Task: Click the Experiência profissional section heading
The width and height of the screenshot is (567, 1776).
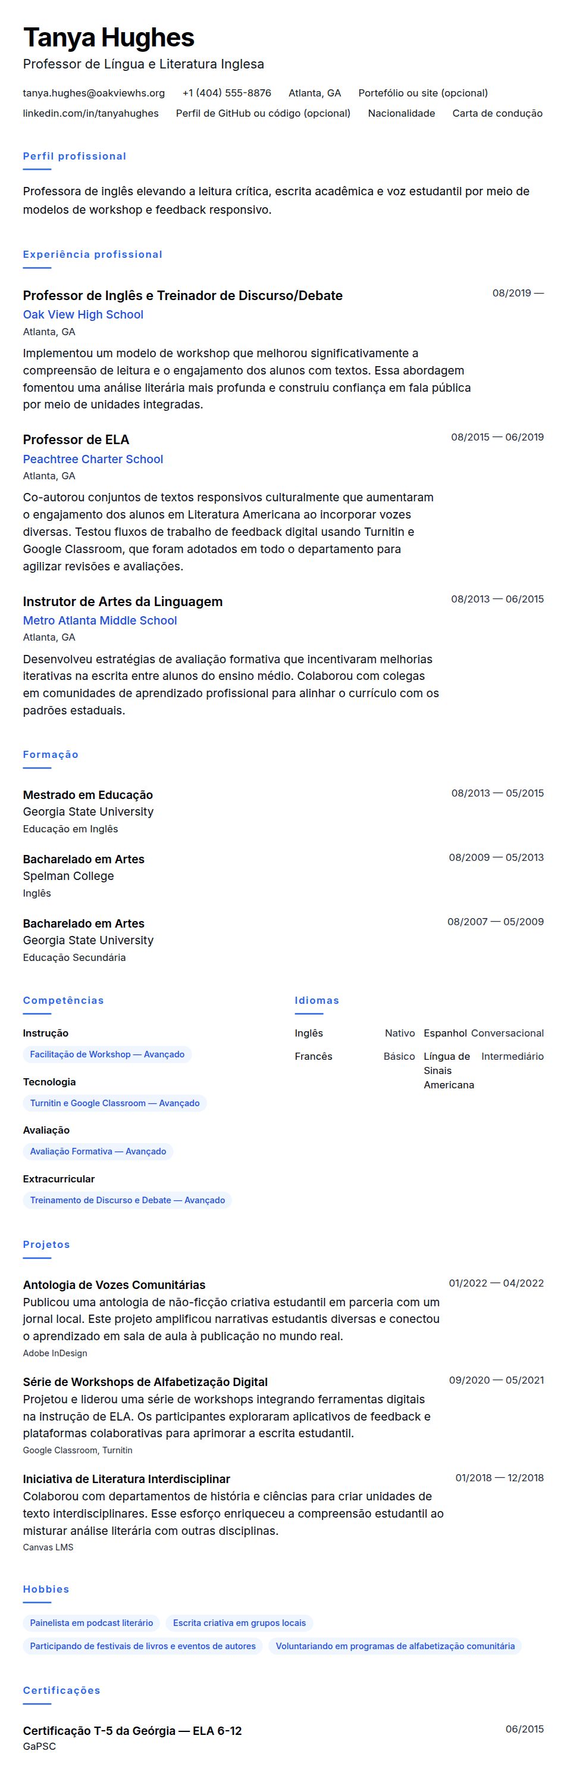Action: coord(93,254)
